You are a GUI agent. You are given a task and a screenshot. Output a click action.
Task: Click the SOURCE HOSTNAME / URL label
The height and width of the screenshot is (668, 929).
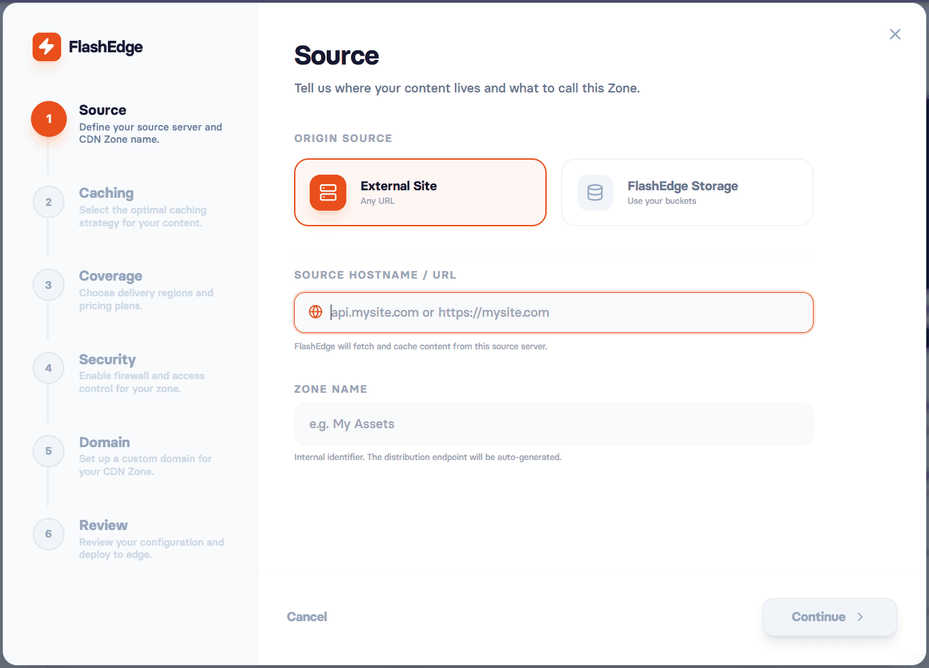(x=375, y=275)
